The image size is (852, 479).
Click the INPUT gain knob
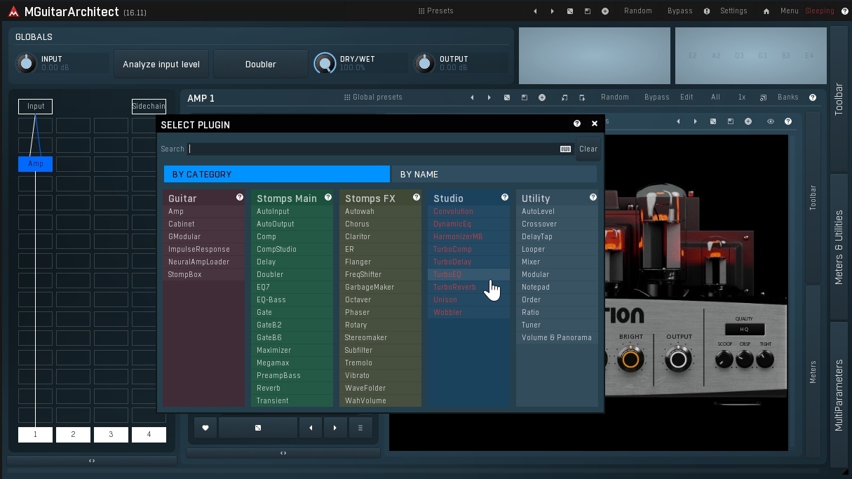(x=26, y=64)
